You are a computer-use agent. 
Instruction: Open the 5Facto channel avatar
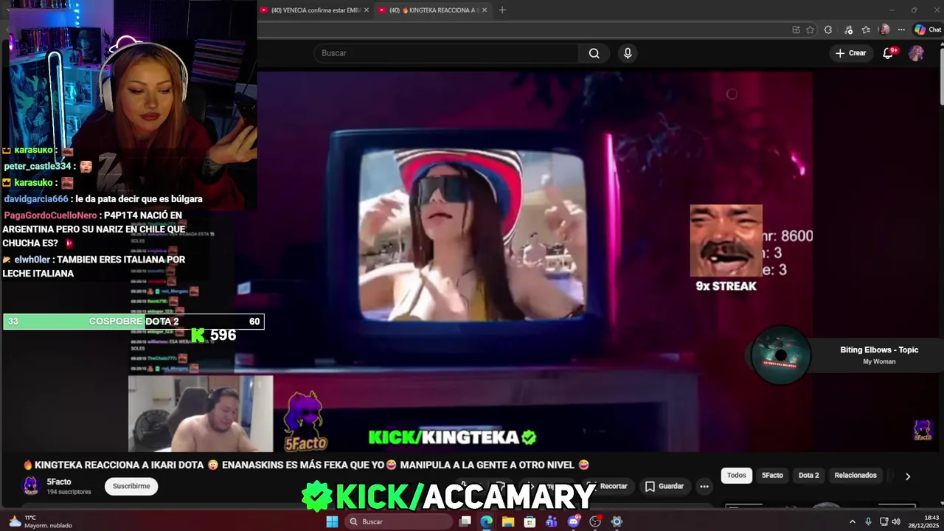point(31,485)
